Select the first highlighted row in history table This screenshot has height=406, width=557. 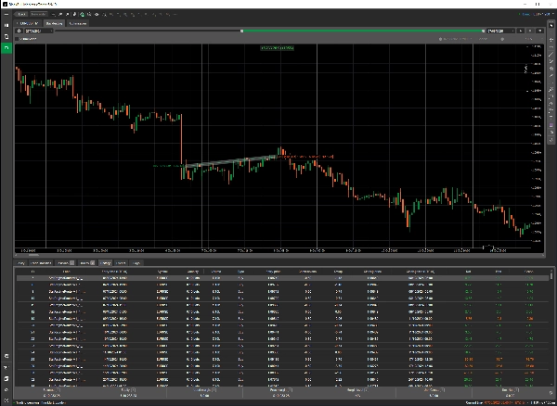pyautogui.click(x=282, y=278)
